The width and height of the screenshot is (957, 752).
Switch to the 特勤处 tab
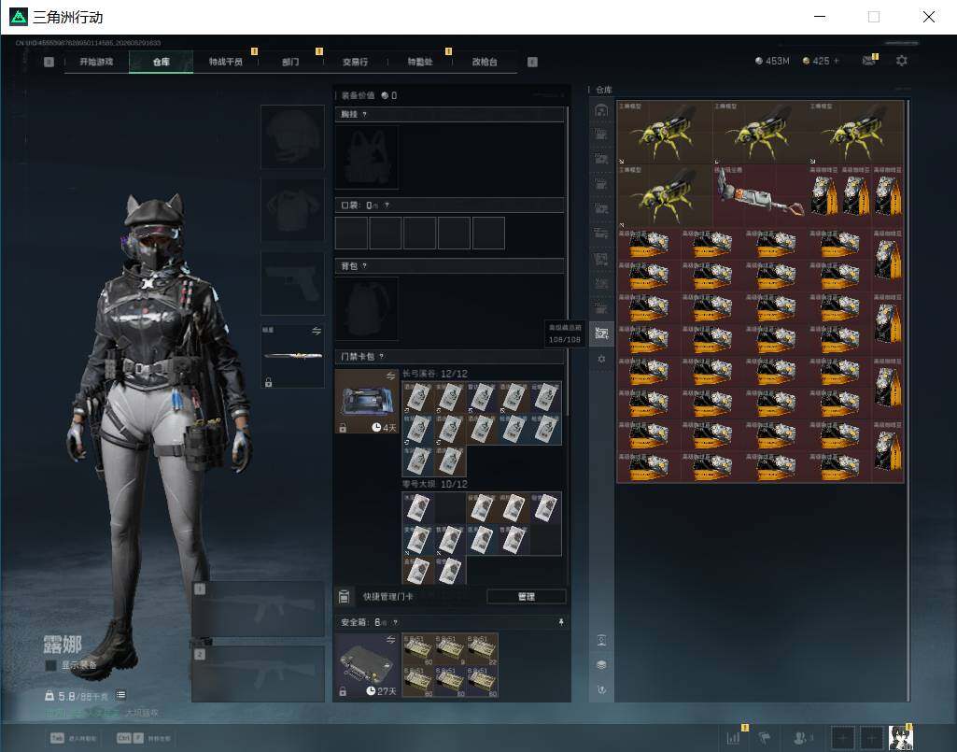pos(420,62)
